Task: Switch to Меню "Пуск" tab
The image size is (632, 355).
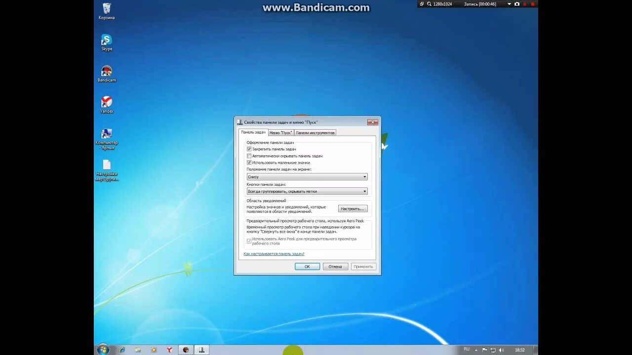Action: click(281, 133)
